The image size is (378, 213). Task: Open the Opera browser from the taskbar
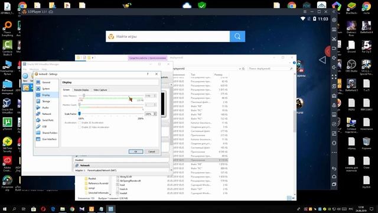coord(43,209)
